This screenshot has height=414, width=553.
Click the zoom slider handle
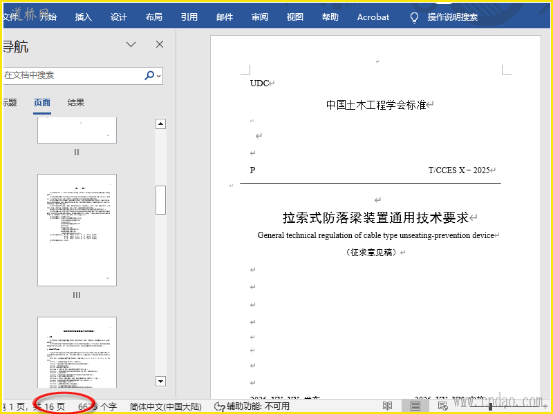point(490,406)
